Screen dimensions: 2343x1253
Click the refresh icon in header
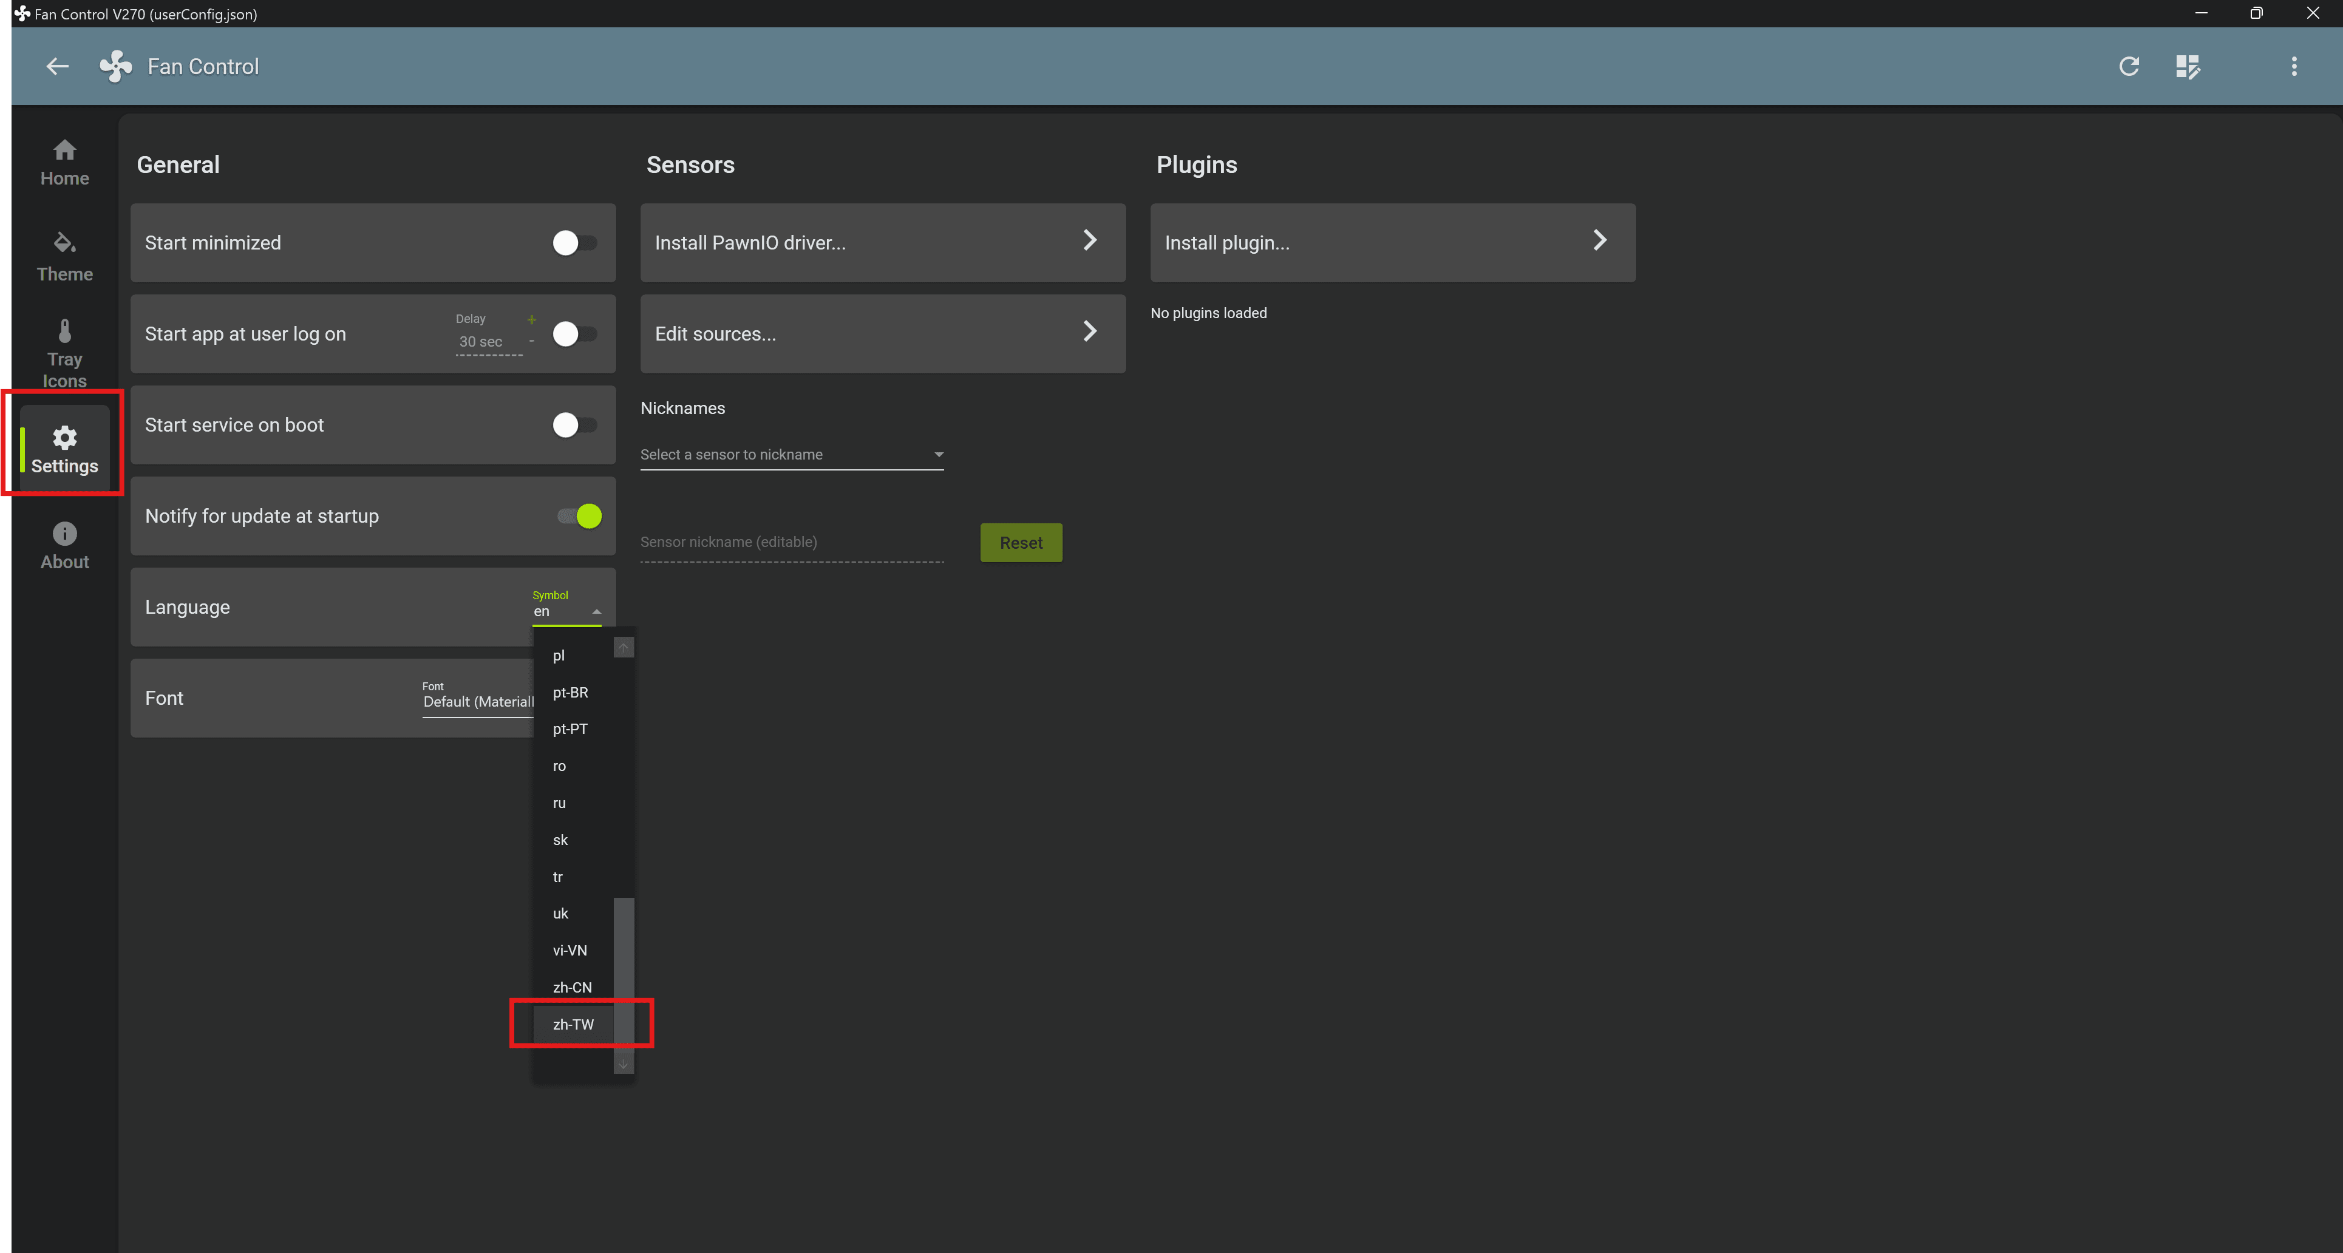pyautogui.click(x=2128, y=66)
